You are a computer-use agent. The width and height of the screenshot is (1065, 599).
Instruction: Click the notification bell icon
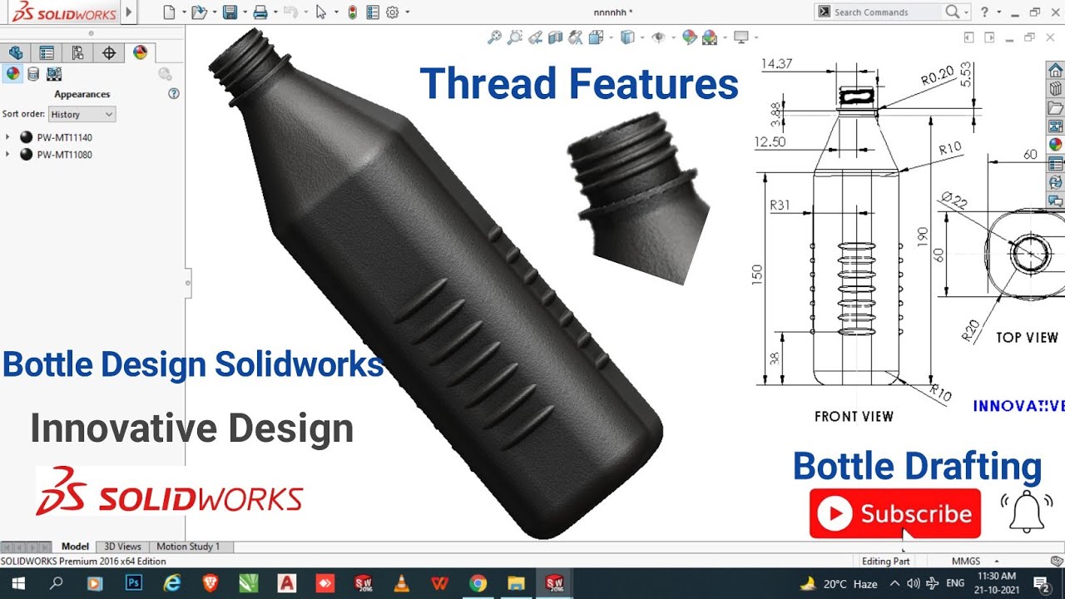click(1026, 510)
